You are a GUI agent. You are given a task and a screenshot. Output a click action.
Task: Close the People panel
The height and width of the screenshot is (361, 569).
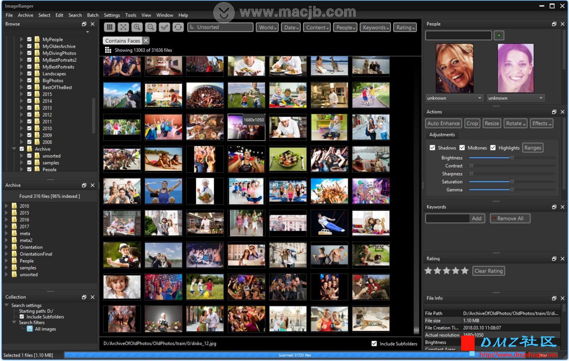[x=562, y=24]
